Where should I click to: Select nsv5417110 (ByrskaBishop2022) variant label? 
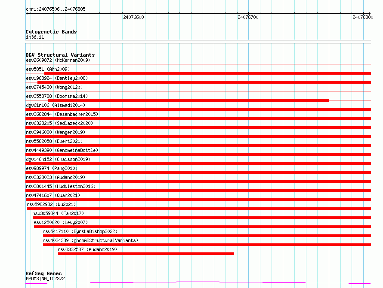tap(80, 231)
